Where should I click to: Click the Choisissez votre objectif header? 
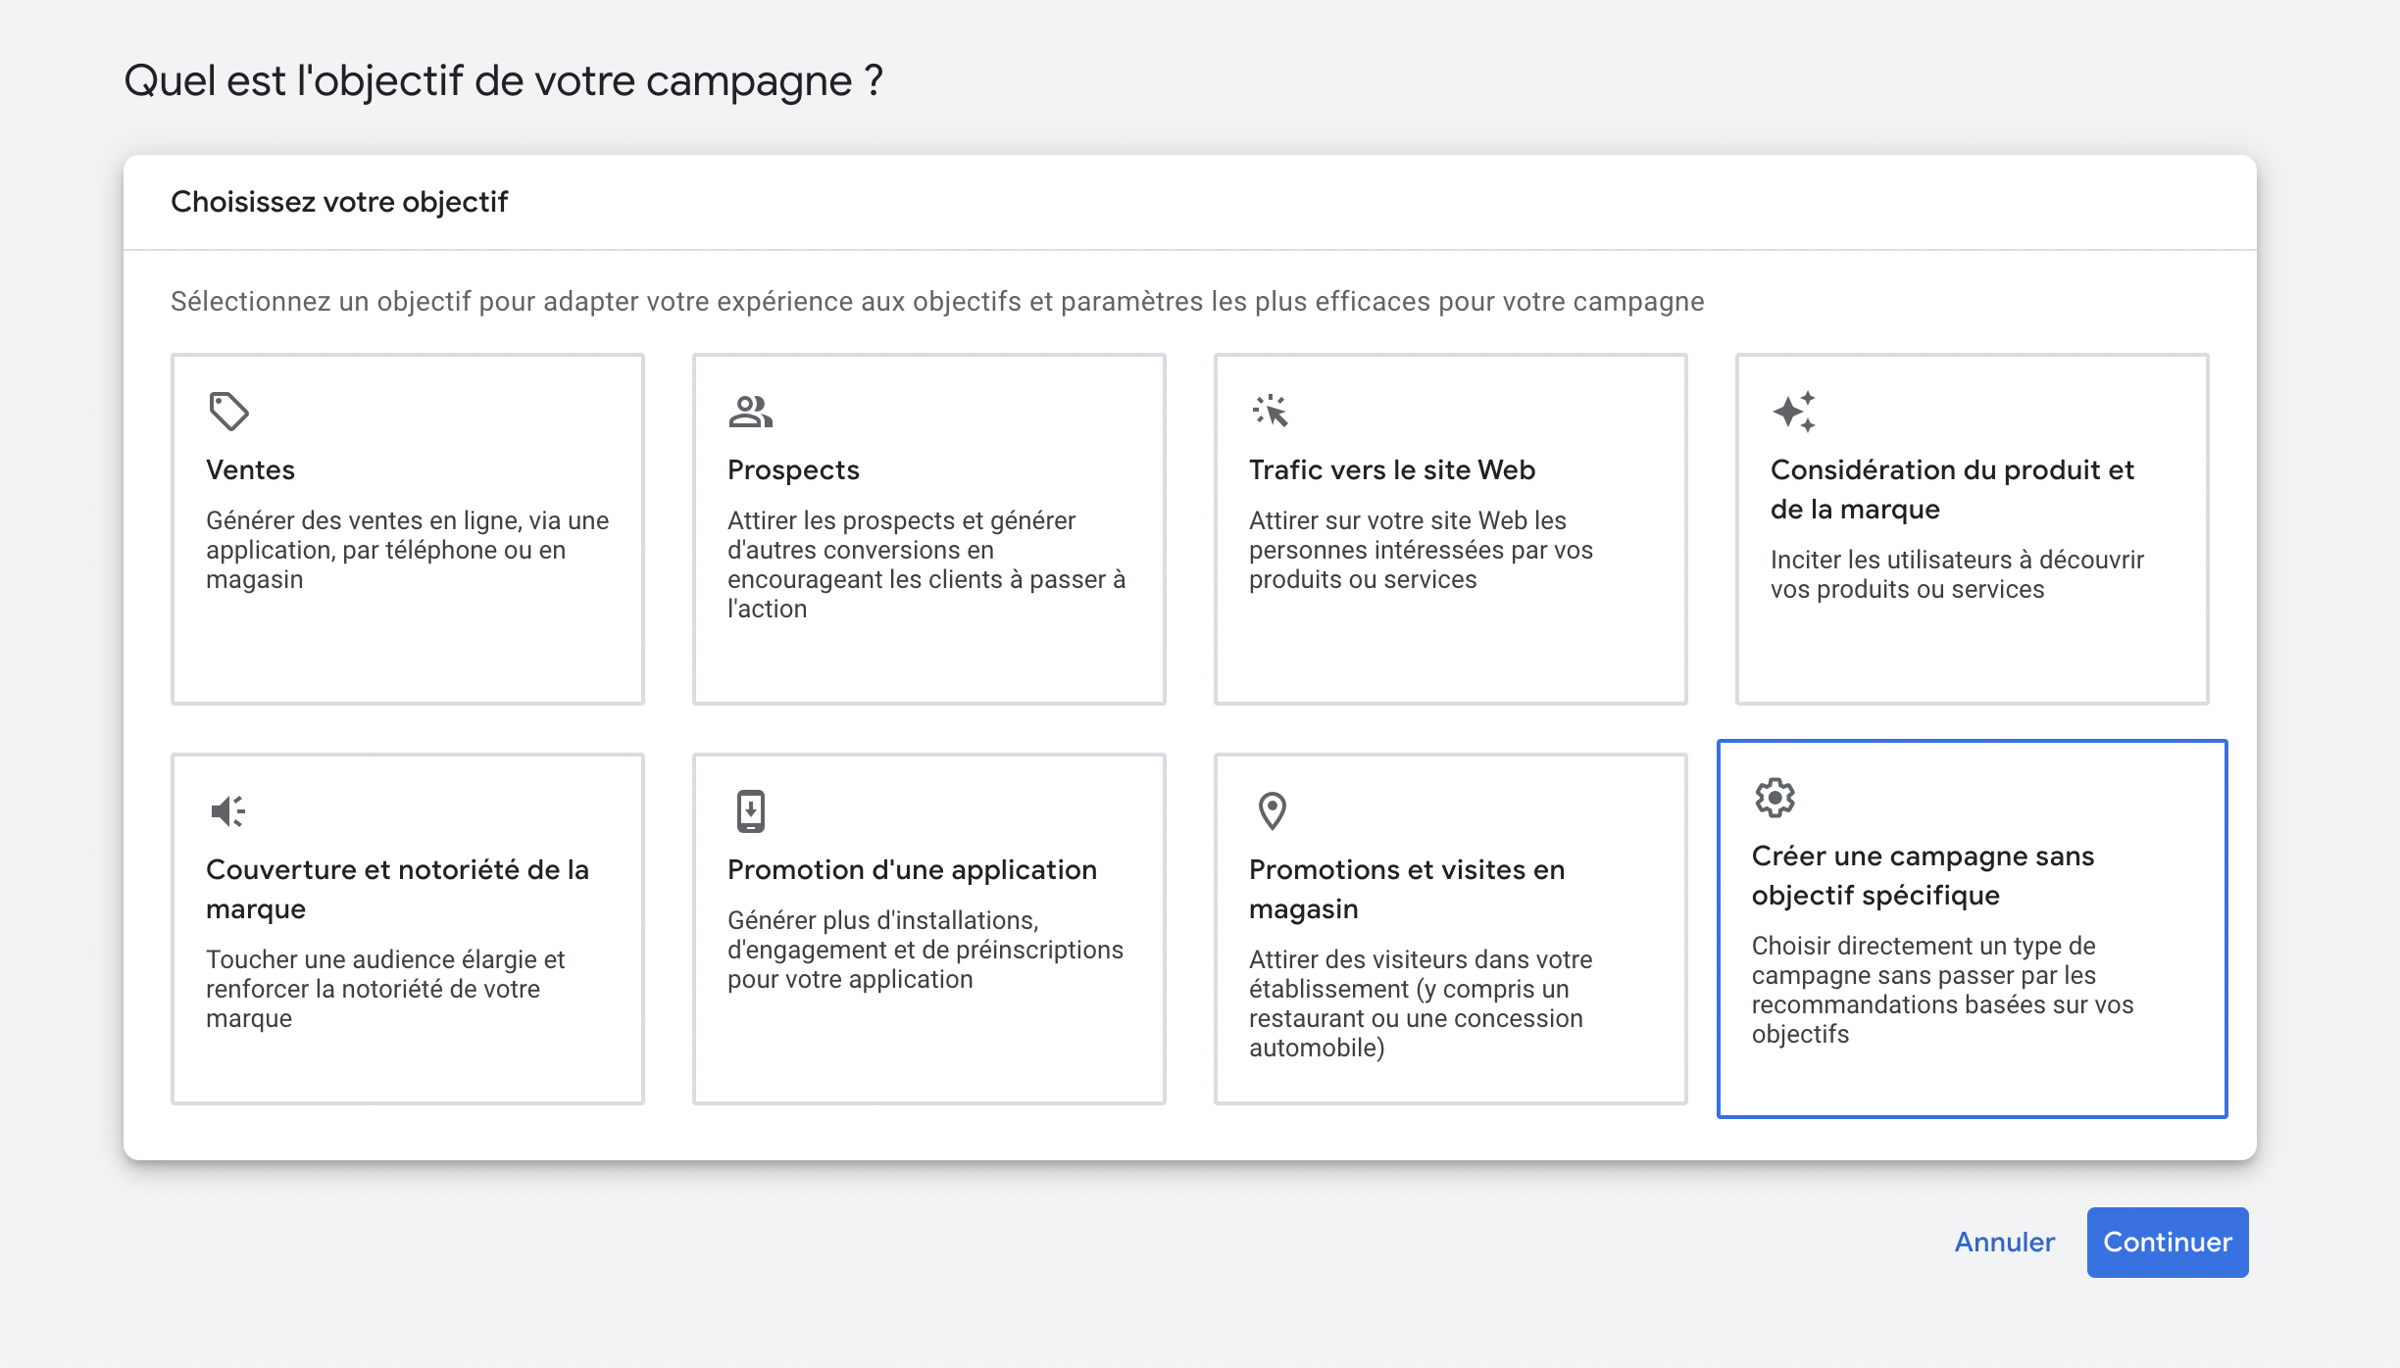coord(339,202)
